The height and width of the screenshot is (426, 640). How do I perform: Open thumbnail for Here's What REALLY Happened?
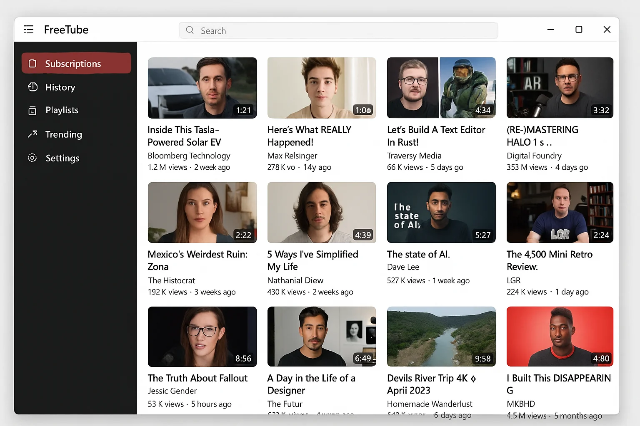322,88
